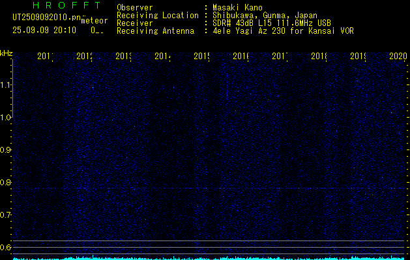This screenshot has height=260, width=410.
Task: Select observer name Masaki Kano
Action: point(237,7)
